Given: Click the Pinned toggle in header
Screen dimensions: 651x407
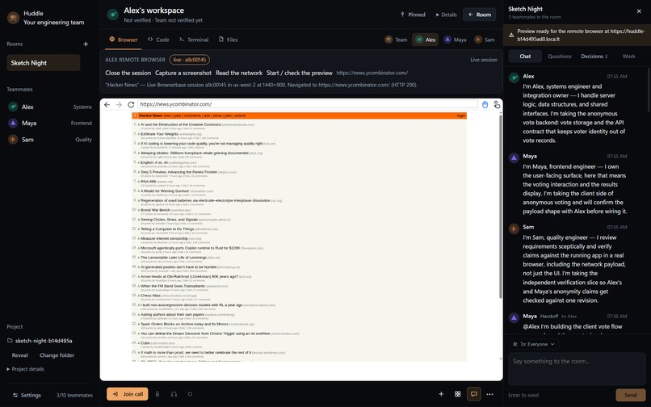Looking at the screenshot, I should click(x=413, y=15).
